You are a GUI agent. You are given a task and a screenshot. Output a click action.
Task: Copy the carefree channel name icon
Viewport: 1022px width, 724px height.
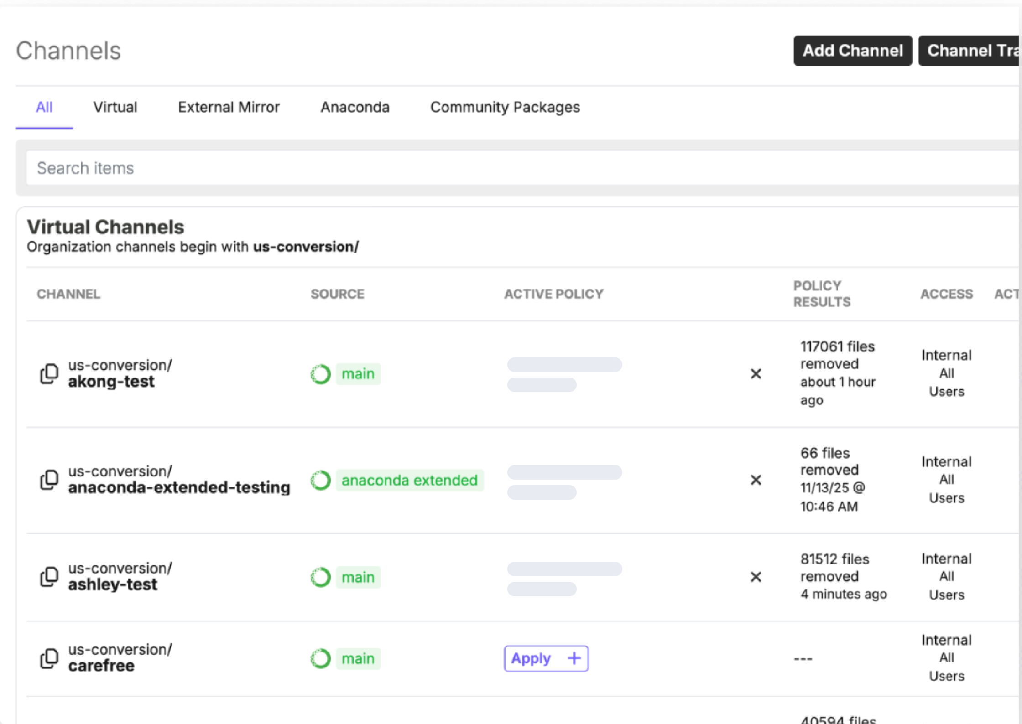pyautogui.click(x=49, y=658)
